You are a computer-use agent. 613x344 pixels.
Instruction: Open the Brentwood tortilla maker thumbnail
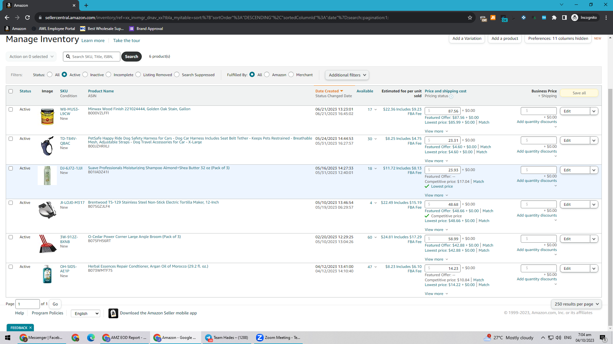47,210
